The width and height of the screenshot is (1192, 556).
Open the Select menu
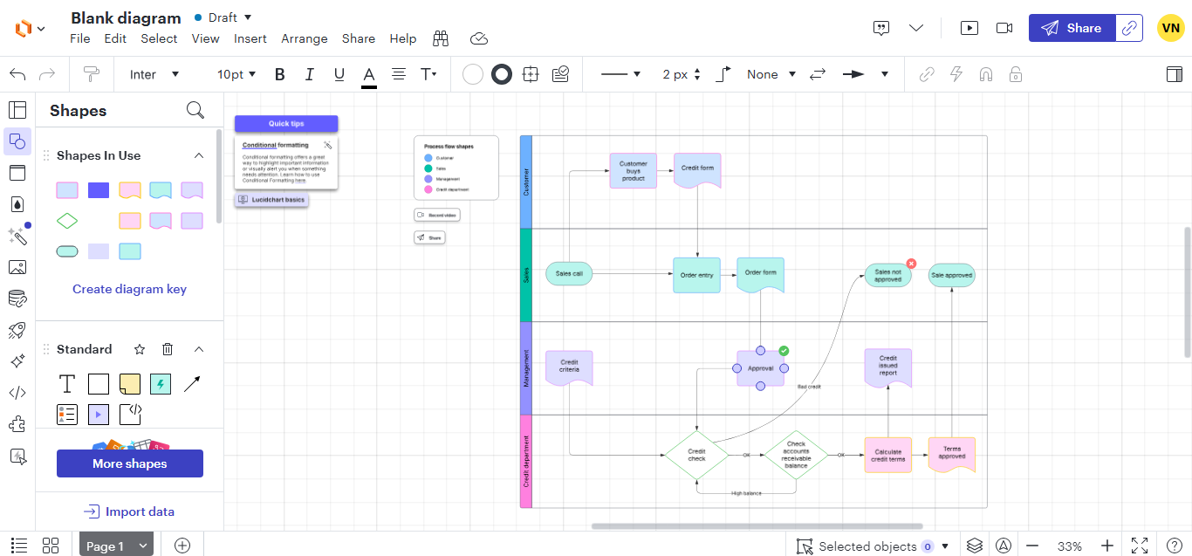pos(159,38)
